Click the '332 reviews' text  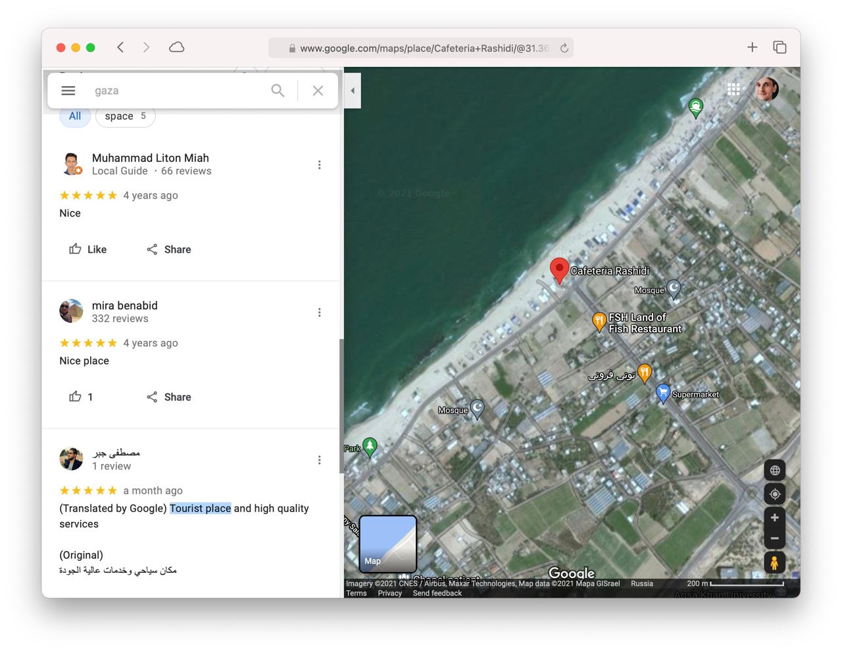tap(120, 319)
